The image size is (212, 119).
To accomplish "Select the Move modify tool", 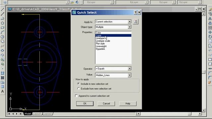I will (210, 32).
